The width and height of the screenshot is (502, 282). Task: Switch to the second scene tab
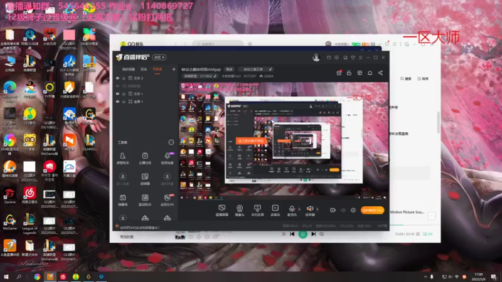click(144, 70)
